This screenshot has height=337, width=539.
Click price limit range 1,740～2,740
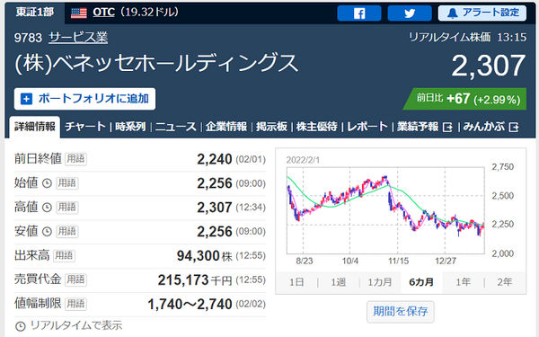tap(190, 305)
